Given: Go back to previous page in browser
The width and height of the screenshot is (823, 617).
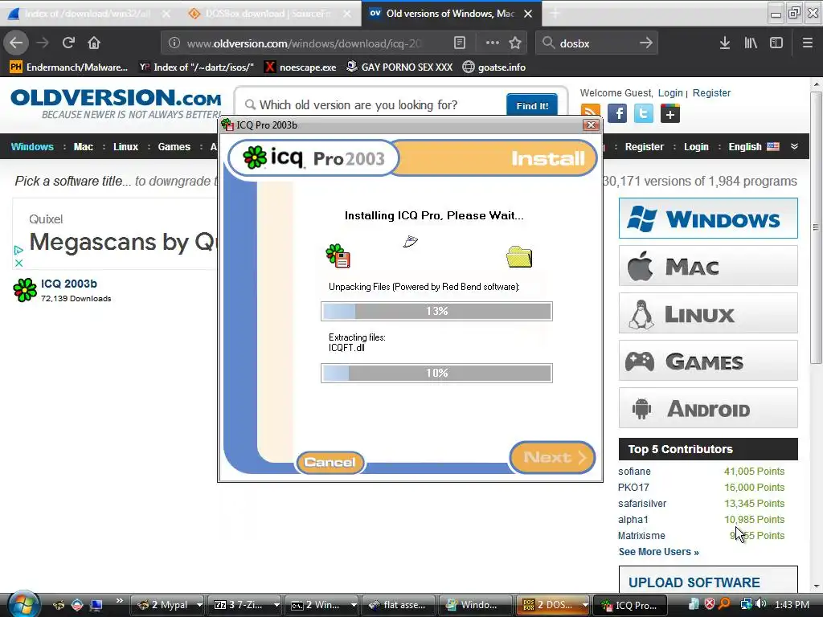Looking at the screenshot, I should 16,43.
